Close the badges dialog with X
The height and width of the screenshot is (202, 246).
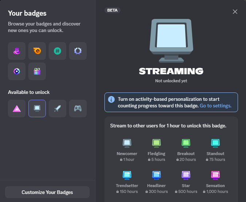coord(235,12)
